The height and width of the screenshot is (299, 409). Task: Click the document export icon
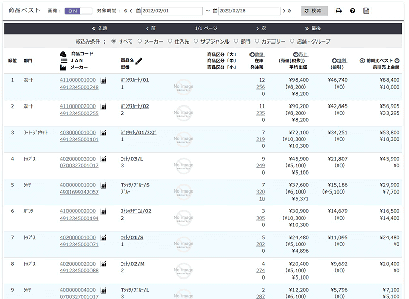pos(366,11)
